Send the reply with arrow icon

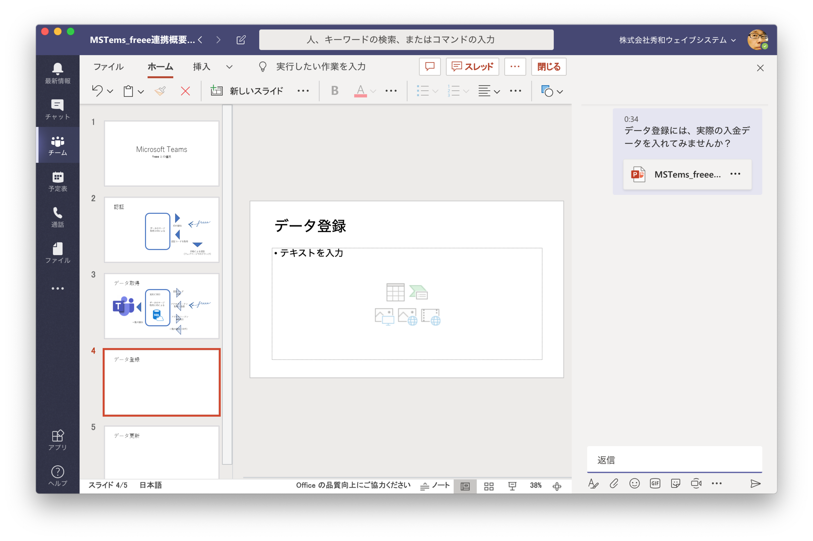(755, 483)
